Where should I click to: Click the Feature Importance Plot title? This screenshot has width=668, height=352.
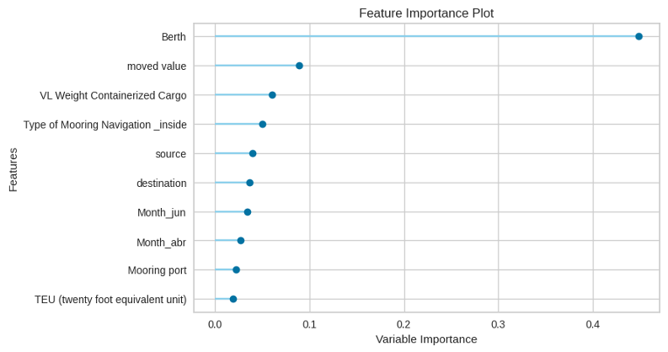426,13
